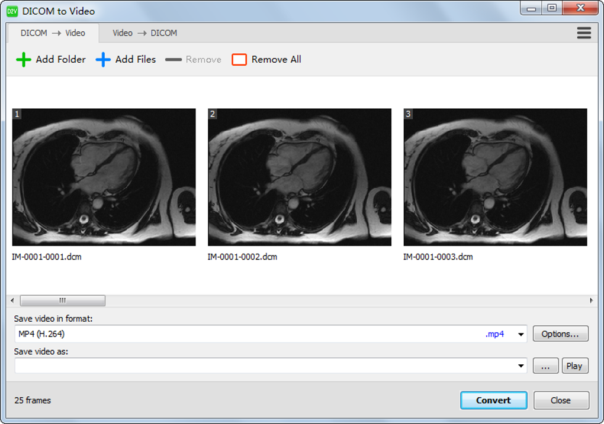Open the hamburger menu icon

coord(584,33)
